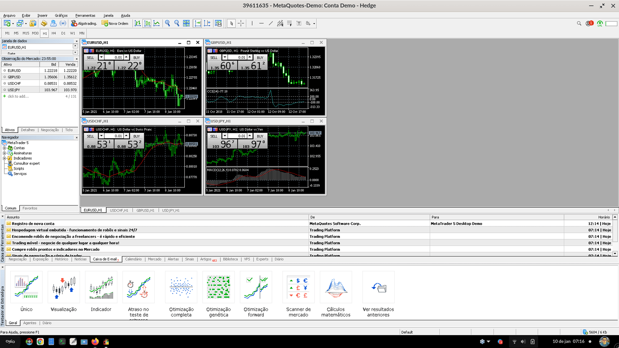Expand the Indicadores tree node
619x348 pixels.
(4, 158)
